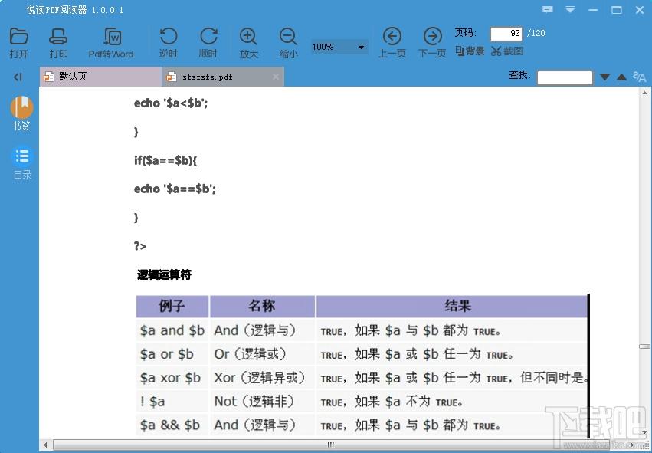Click the 结果 table header
The height and width of the screenshot is (453, 652).
(452, 306)
